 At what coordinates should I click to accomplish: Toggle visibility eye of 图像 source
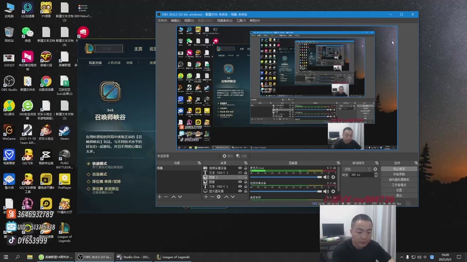240,182
